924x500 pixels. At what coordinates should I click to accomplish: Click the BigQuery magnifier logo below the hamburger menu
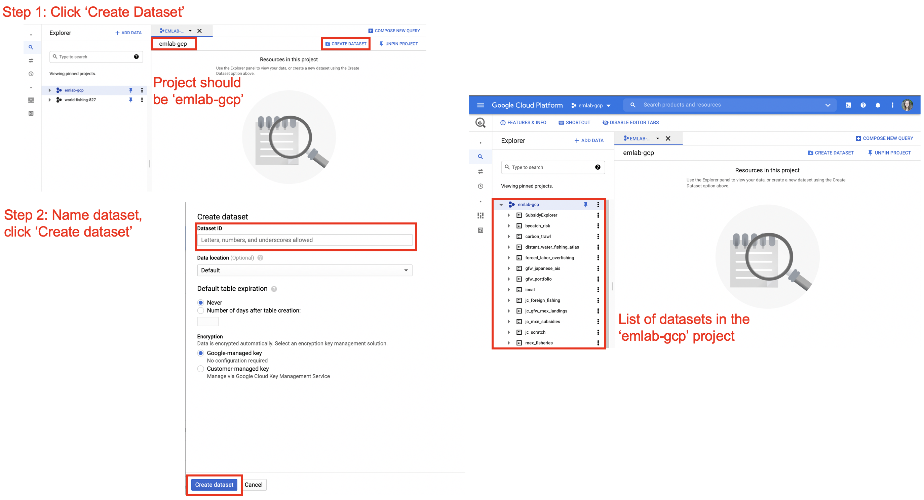pos(480,123)
